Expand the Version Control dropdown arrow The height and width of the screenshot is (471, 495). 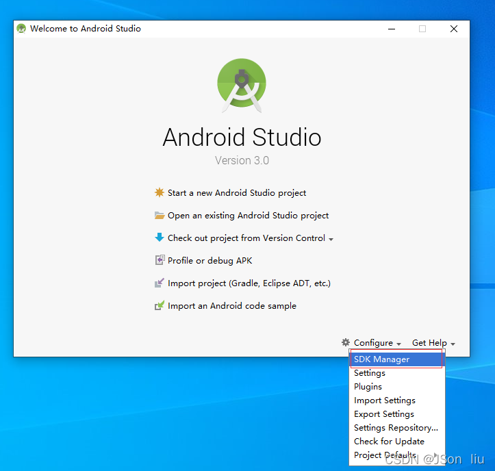(x=331, y=240)
